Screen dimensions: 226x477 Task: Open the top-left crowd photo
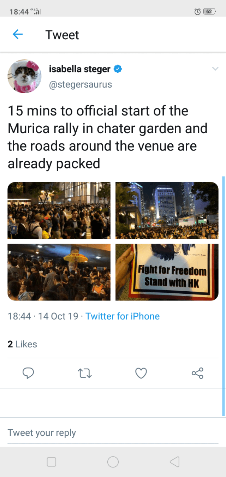coord(59,210)
